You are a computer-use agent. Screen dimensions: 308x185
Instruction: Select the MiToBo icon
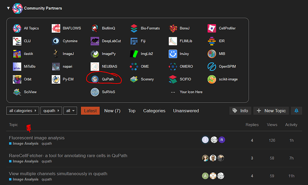point(17,67)
